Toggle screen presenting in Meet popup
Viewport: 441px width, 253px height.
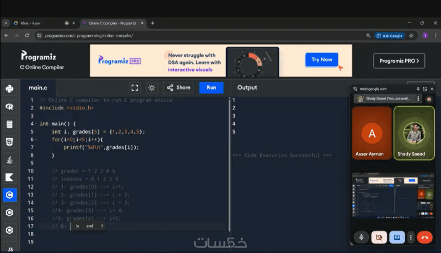coord(397,237)
